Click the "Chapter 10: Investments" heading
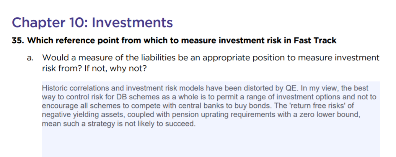Viewport: 396px width, 157px height. (93, 23)
